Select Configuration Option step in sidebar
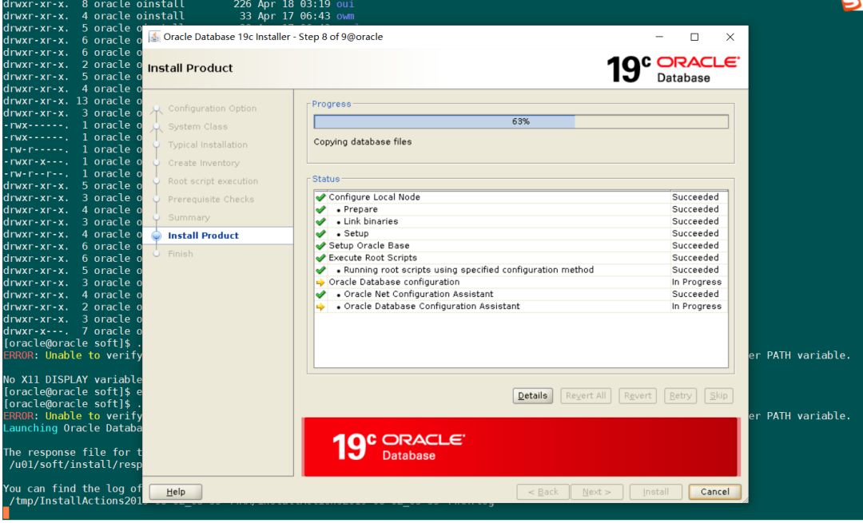This screenshot has width=863, height=523. coord(212,109)
